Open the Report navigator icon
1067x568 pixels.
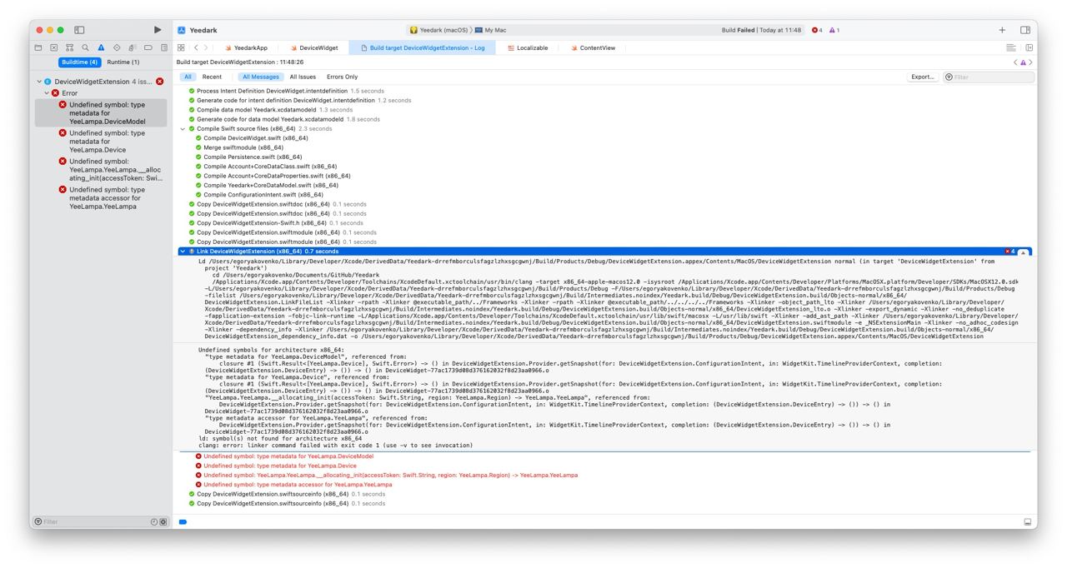164,47
